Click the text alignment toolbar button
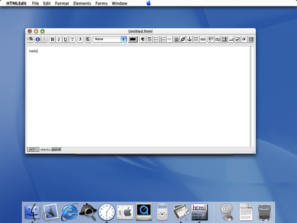 click(88, 39)
